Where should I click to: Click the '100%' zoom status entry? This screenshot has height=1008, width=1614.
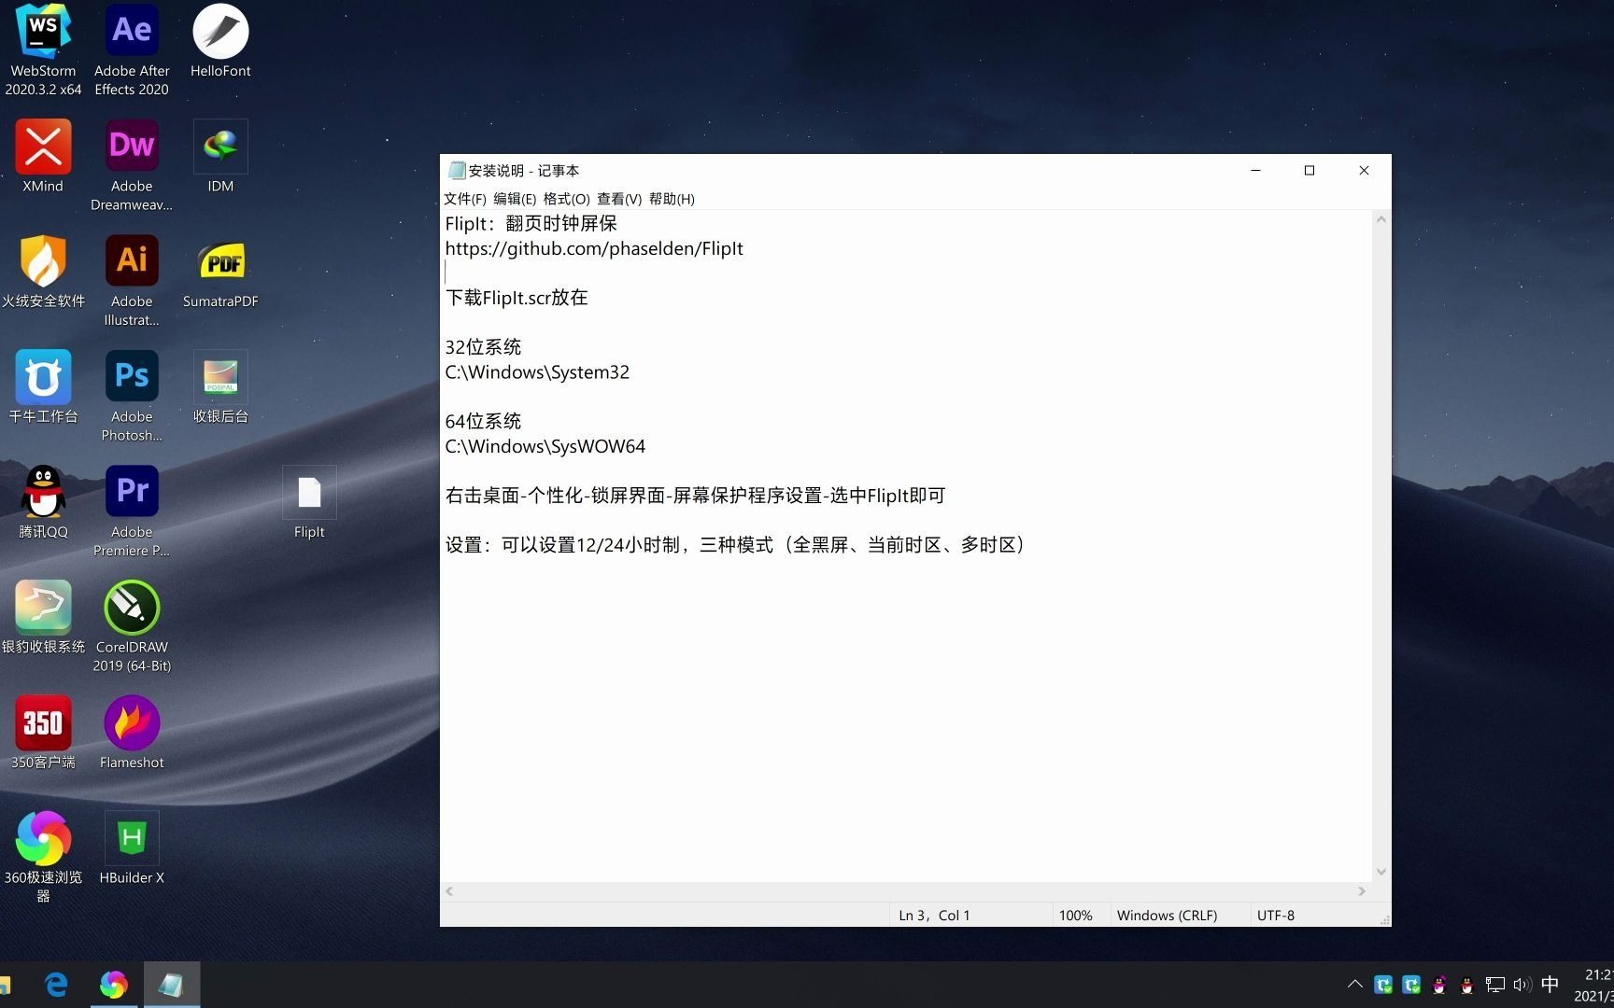click(x=1075, y=916)
